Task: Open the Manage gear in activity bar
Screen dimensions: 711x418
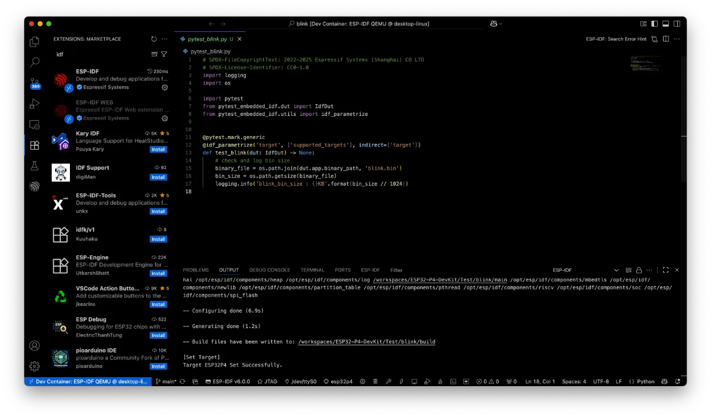Action: [x=34, y=366]
